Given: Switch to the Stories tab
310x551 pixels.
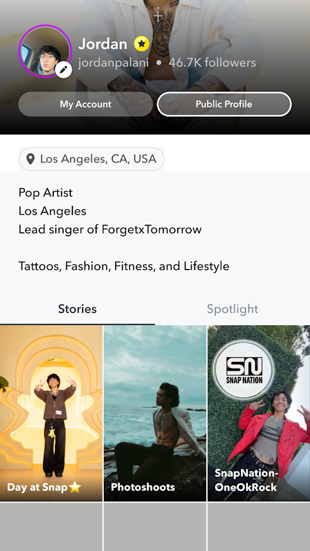Looking at the screenshot, I should coord(77,309).
